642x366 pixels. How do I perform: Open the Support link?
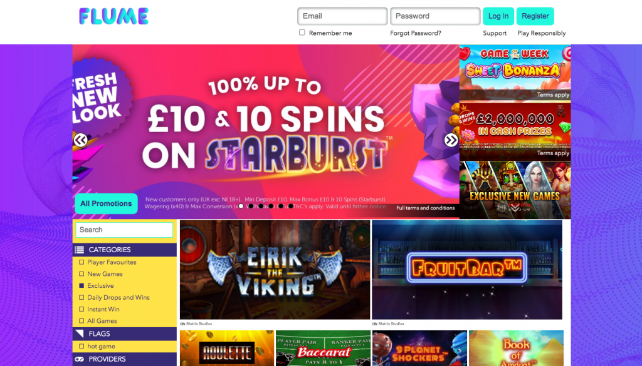click(x=495, y=33)
